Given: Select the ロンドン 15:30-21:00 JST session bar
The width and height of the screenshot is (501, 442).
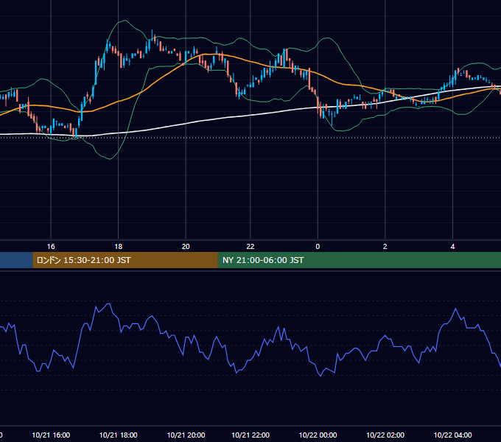Looking at the screenshot, I should [125, 260].
